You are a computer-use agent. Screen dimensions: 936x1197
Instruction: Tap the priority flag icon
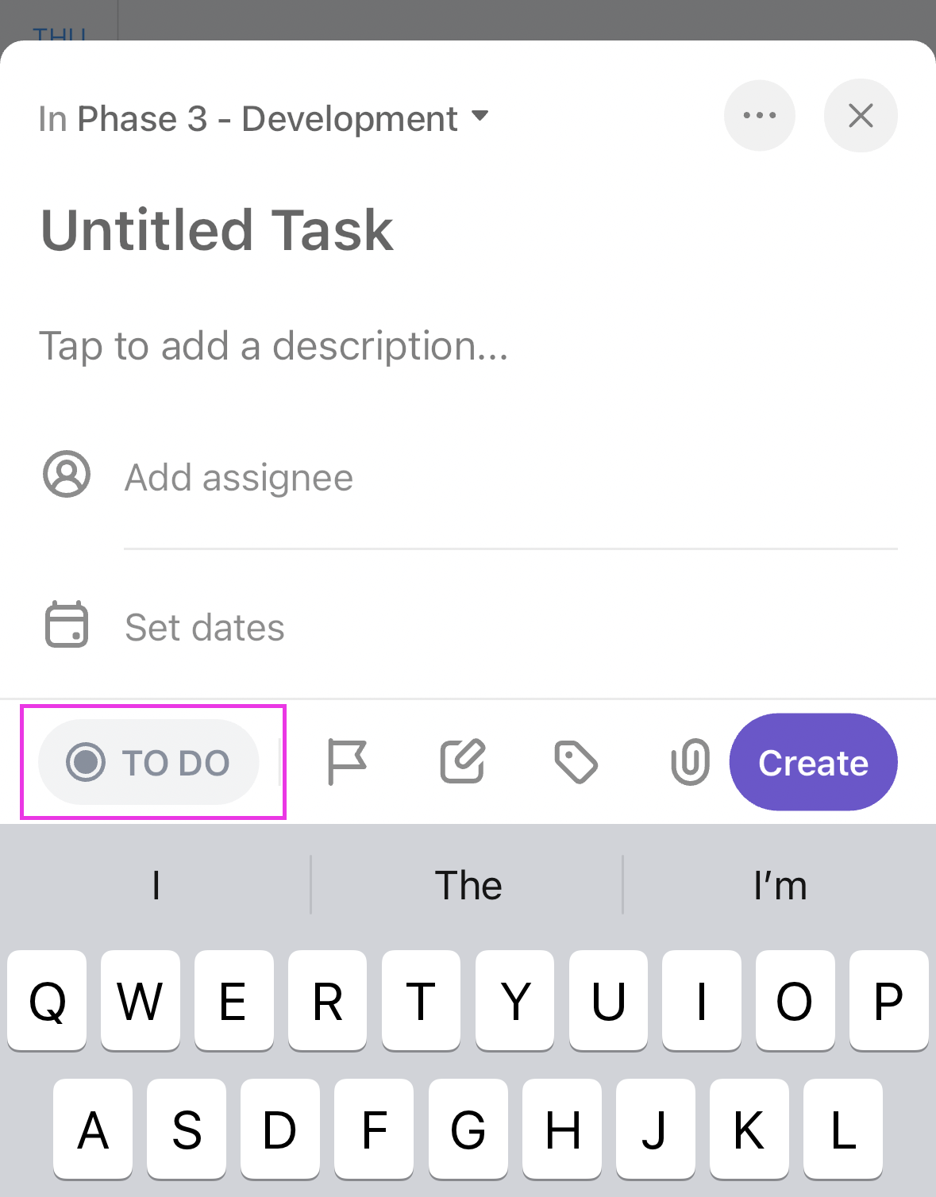pos(347,762)
